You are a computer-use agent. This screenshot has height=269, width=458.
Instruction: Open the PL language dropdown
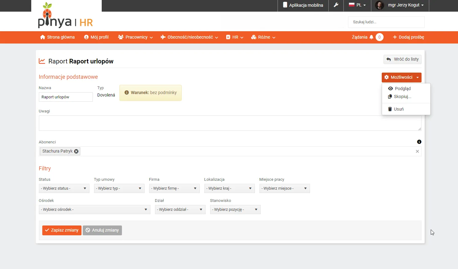[x=358, y=5]
